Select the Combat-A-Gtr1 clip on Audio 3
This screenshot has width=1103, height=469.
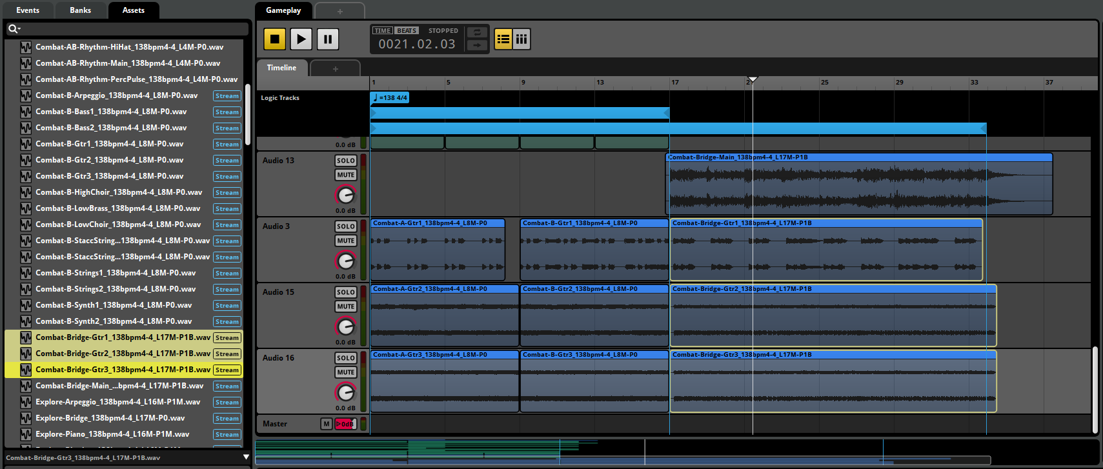tap(438, 250)
